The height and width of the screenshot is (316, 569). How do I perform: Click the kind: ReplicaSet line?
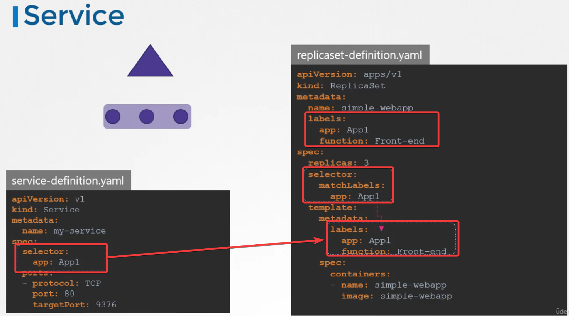point(341,86)
